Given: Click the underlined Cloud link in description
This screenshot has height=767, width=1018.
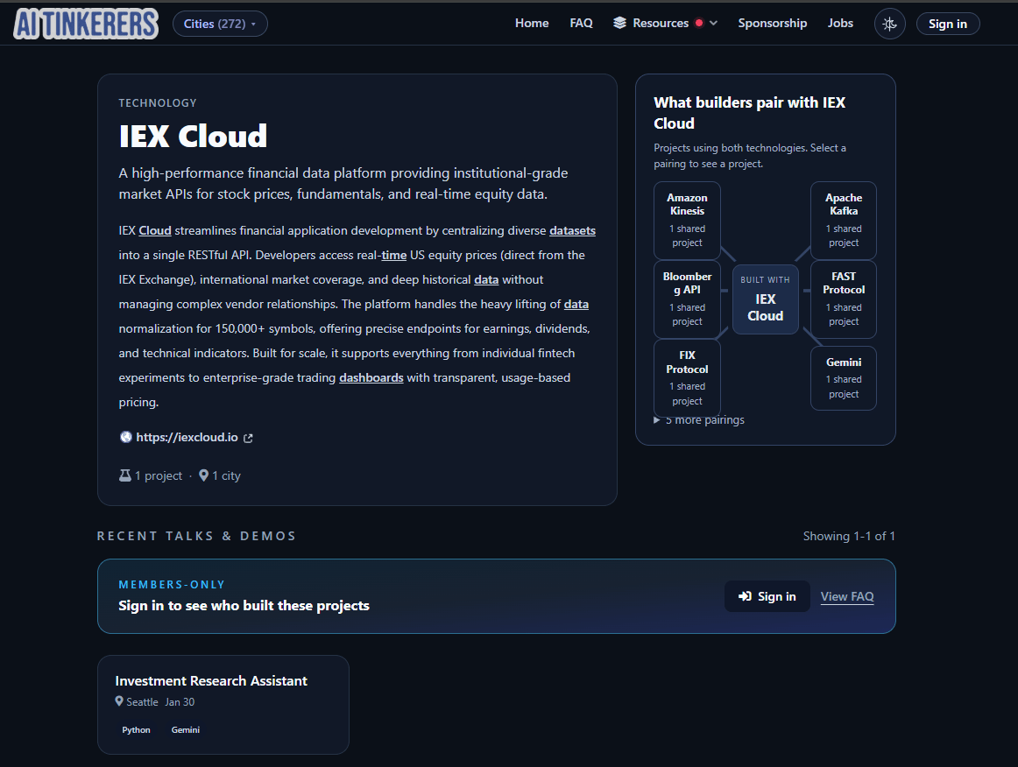Looking at the screenshot, I should tap(155, 230).
